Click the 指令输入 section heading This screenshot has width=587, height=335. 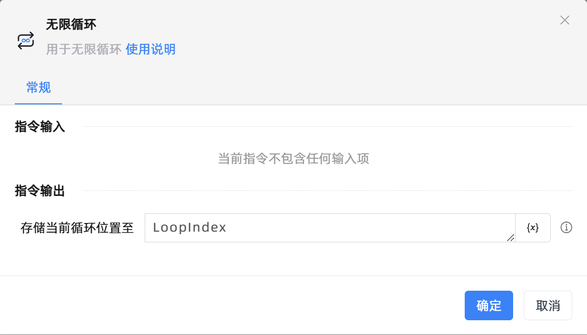(40, 127)
